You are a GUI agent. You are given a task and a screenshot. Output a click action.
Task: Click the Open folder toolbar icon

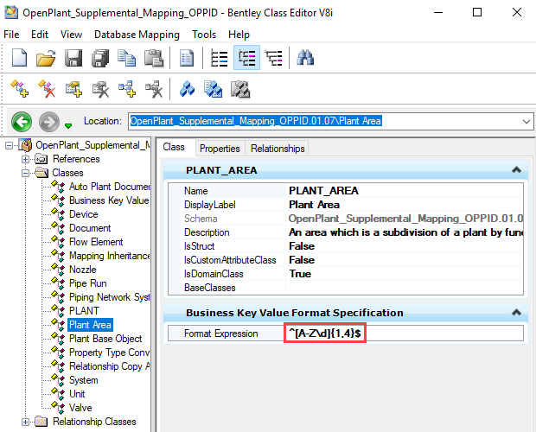[46, 58]
